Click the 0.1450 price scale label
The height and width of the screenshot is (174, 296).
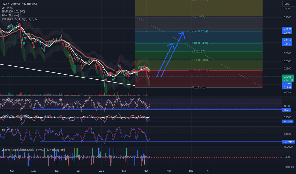[x=287, y=92]
